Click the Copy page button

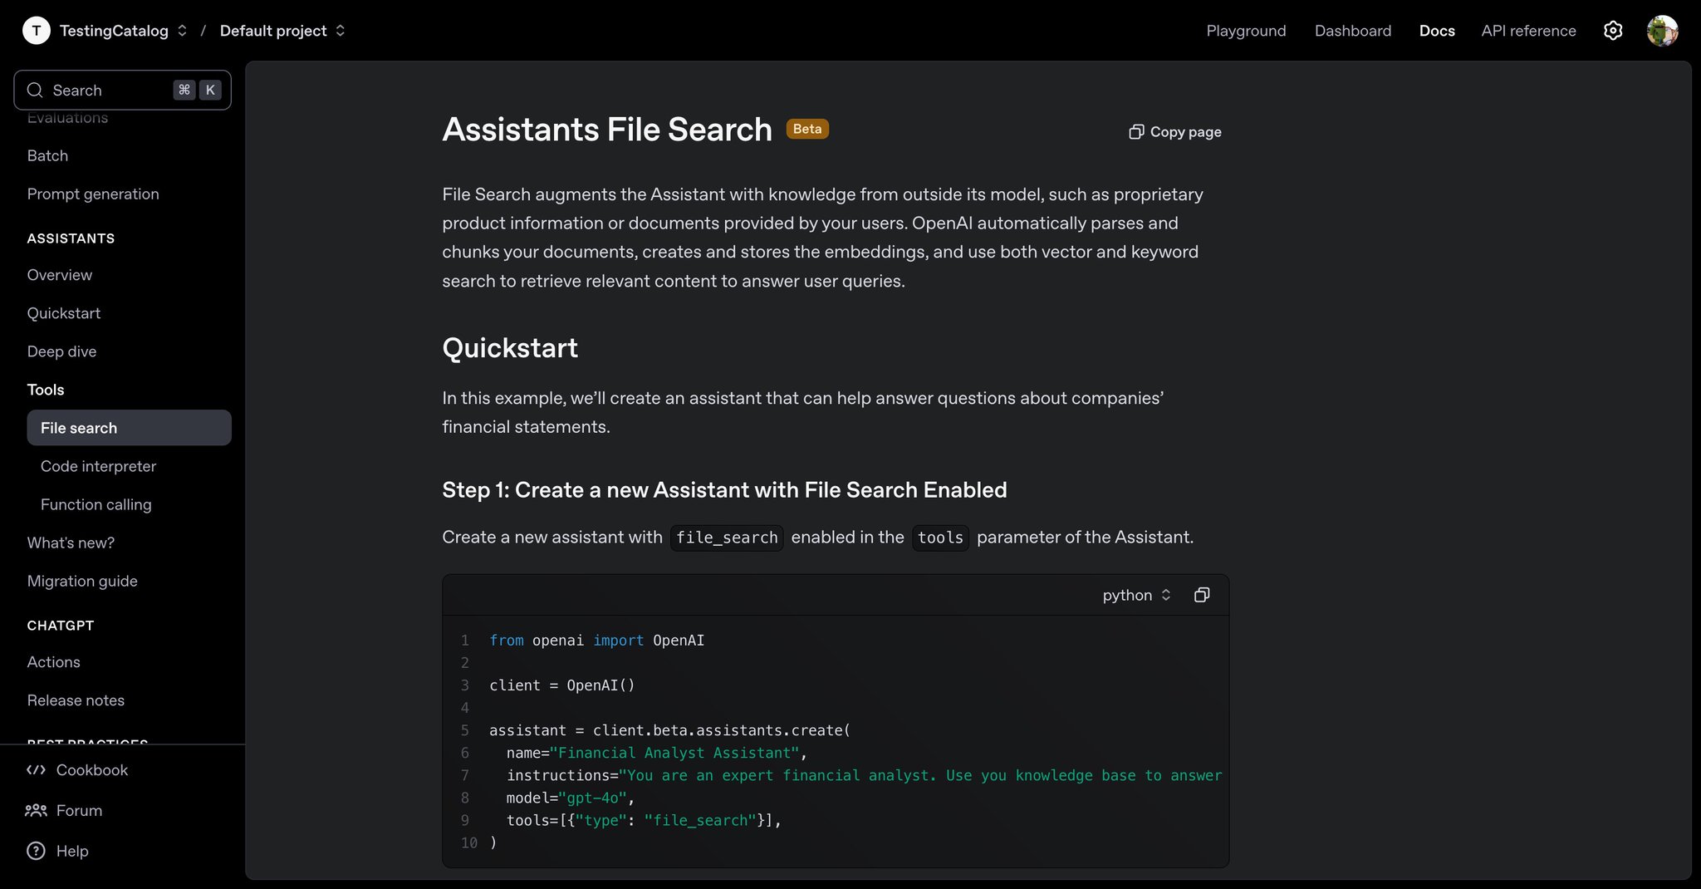(x=1175, y=132)
